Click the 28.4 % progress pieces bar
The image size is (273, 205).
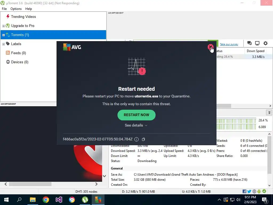tap(236, 120)
